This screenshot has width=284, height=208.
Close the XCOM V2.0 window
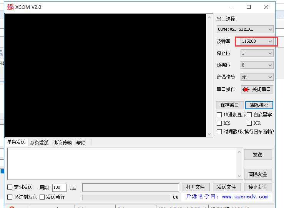(266, 7)
